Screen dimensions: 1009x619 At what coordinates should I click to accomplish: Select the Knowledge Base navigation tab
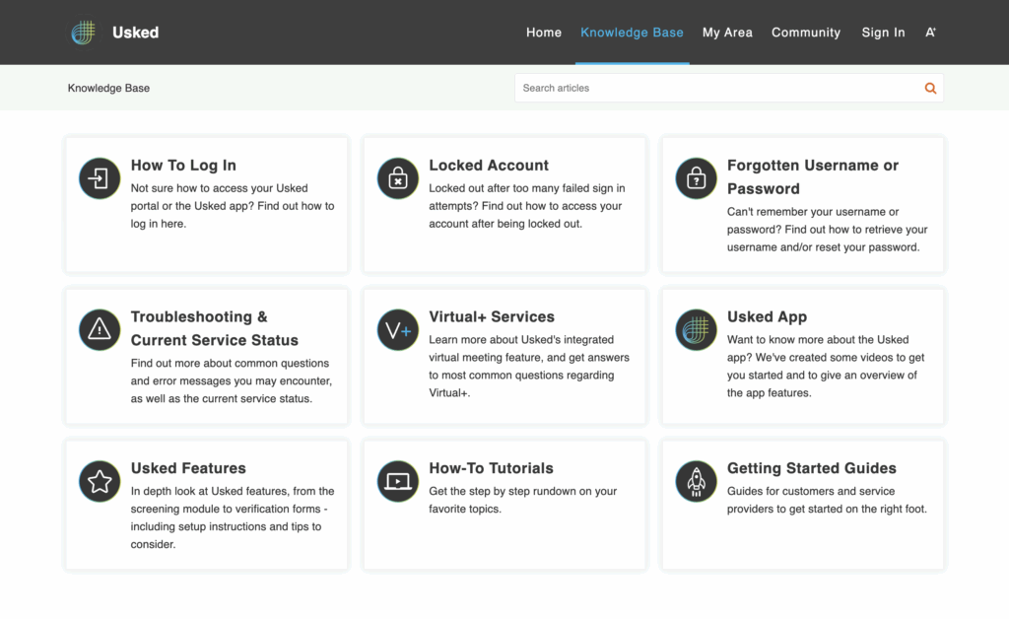(632, 33)
